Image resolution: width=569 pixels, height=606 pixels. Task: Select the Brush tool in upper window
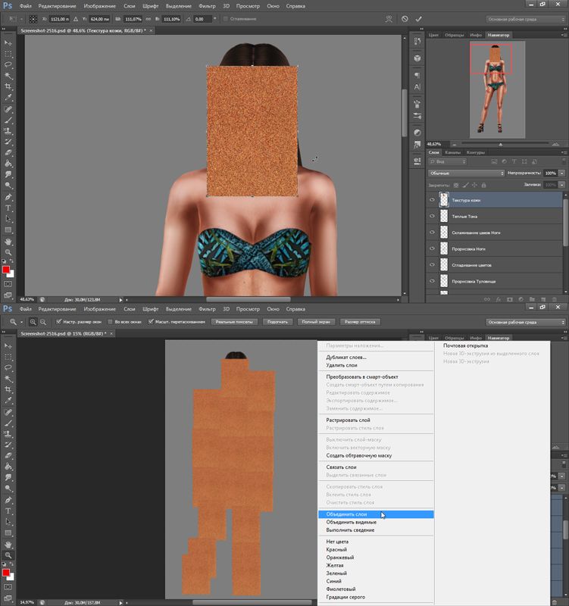tap(8, 120)
